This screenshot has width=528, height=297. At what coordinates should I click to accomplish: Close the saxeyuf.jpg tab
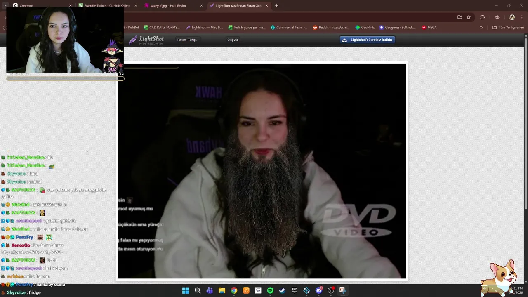pyautogui.click(x=201, y=6)
